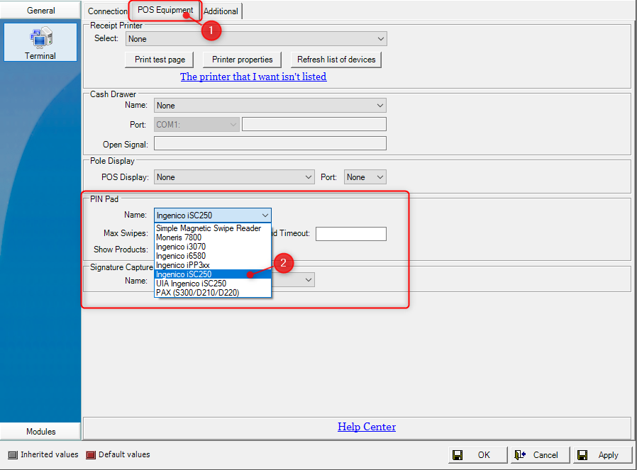The width and height of the screenshot is (637, 470).
Task: Click the text field beside Port COM1
Action: point(314,124)
